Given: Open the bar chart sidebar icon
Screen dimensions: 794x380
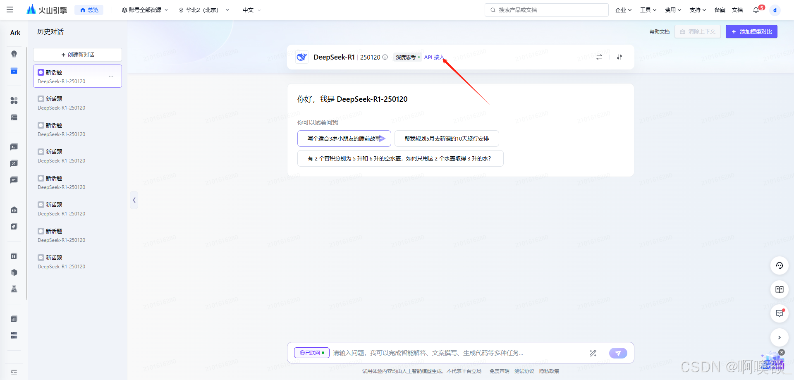Looking at the screenshot, I should click(14, 319).
